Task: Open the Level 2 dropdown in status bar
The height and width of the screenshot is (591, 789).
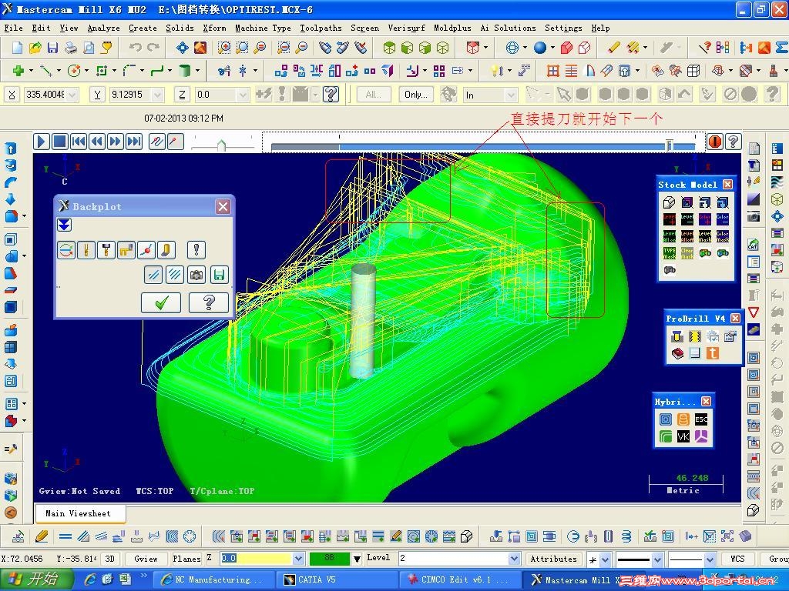Action: point(514,559)
